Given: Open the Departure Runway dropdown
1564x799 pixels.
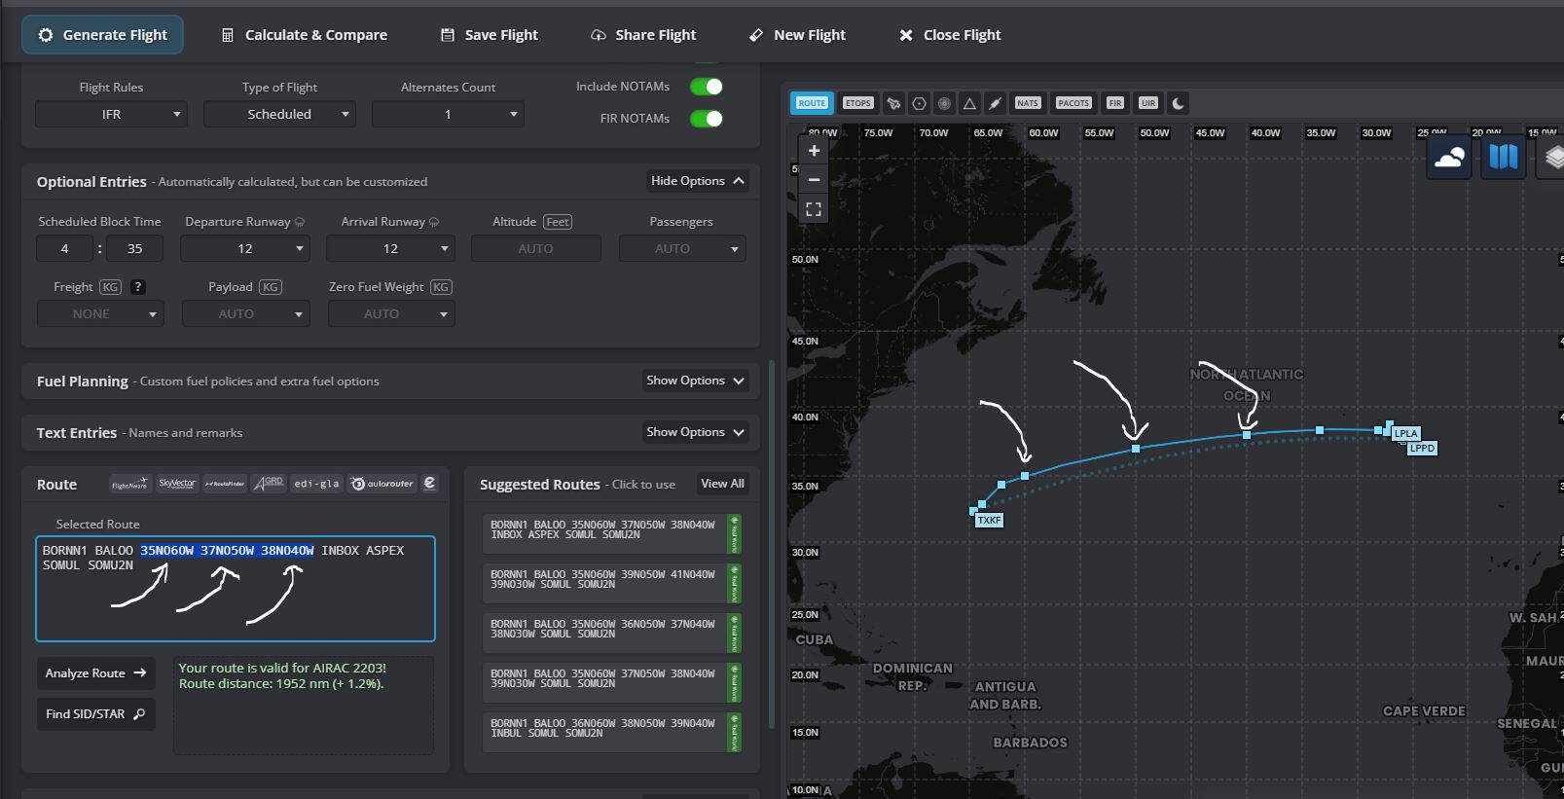Looking at the screenshot, I should click(x=245, y=249).
